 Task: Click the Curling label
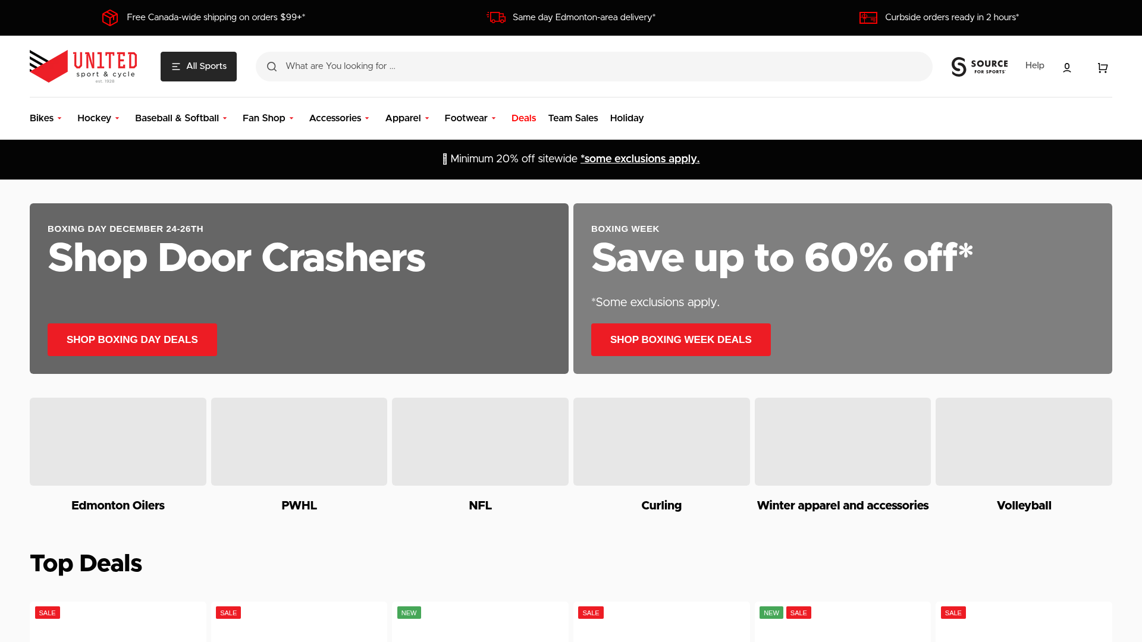click(x=661, y=505)
